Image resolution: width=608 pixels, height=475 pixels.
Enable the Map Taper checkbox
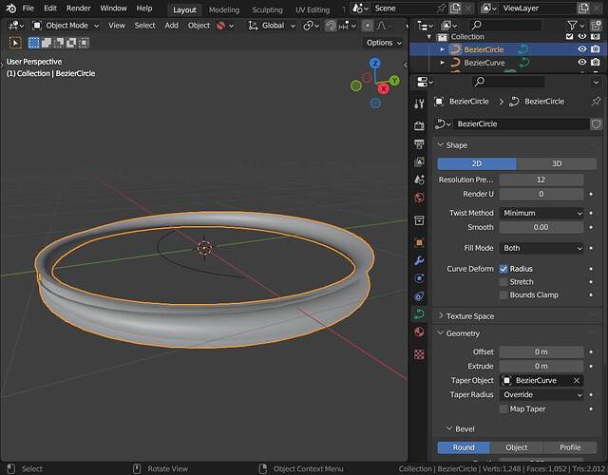[503, 409]
